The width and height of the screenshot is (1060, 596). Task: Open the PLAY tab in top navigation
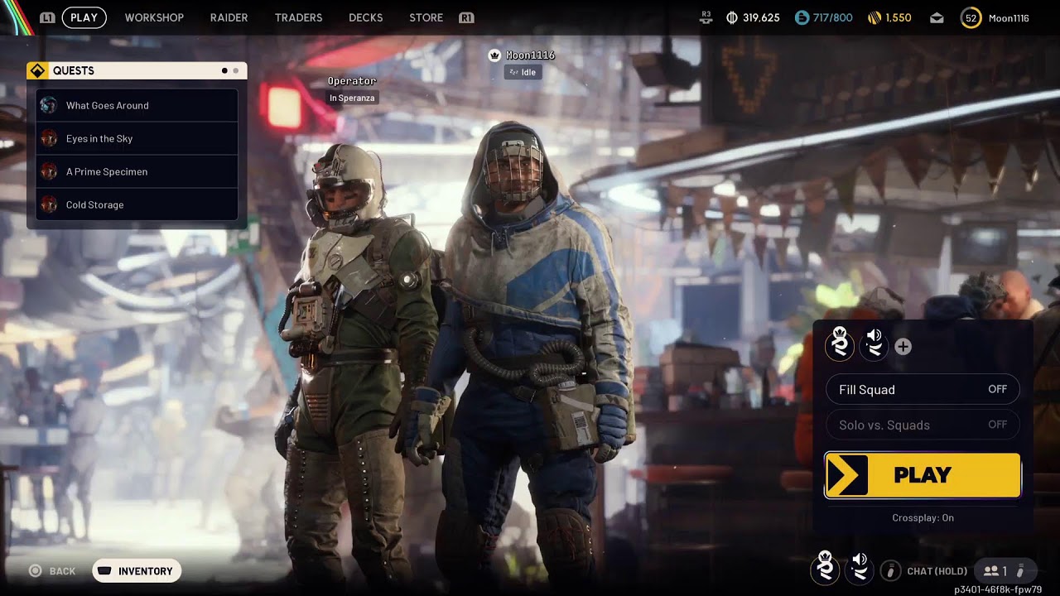[84, 17]
